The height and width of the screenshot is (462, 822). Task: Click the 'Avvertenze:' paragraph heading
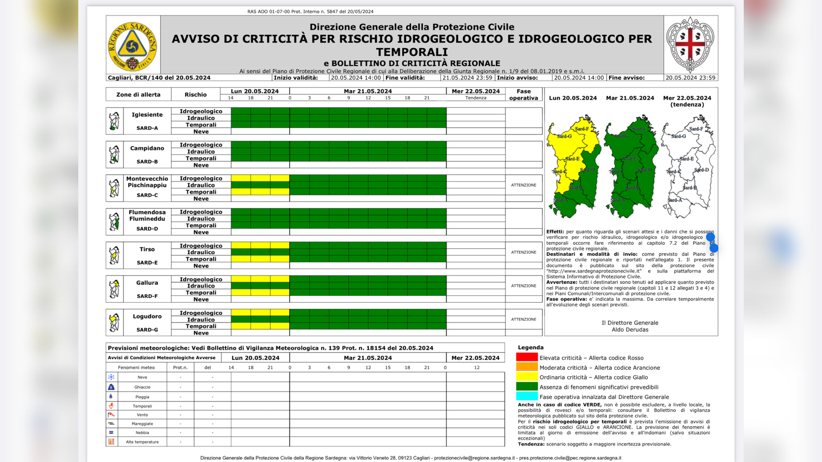tap(562, 282)
